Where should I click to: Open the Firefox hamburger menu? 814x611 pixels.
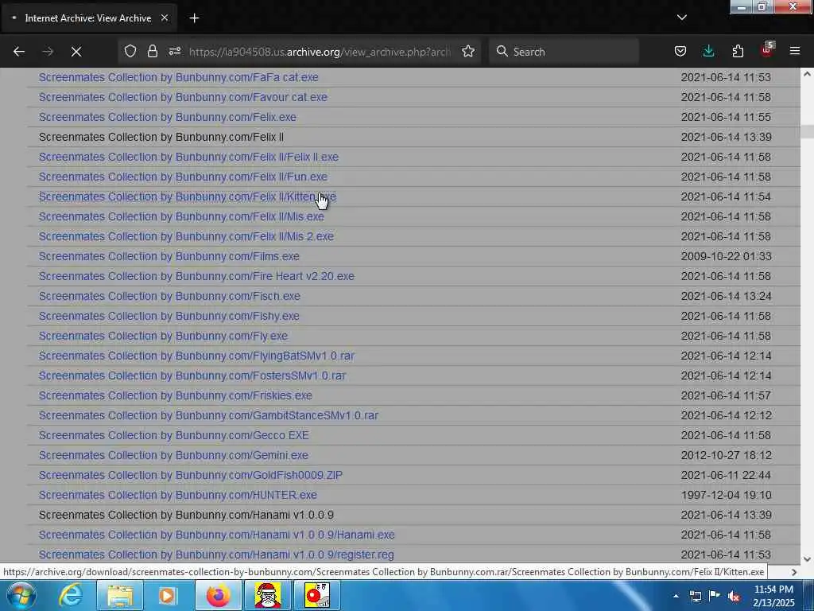point(795,51)
